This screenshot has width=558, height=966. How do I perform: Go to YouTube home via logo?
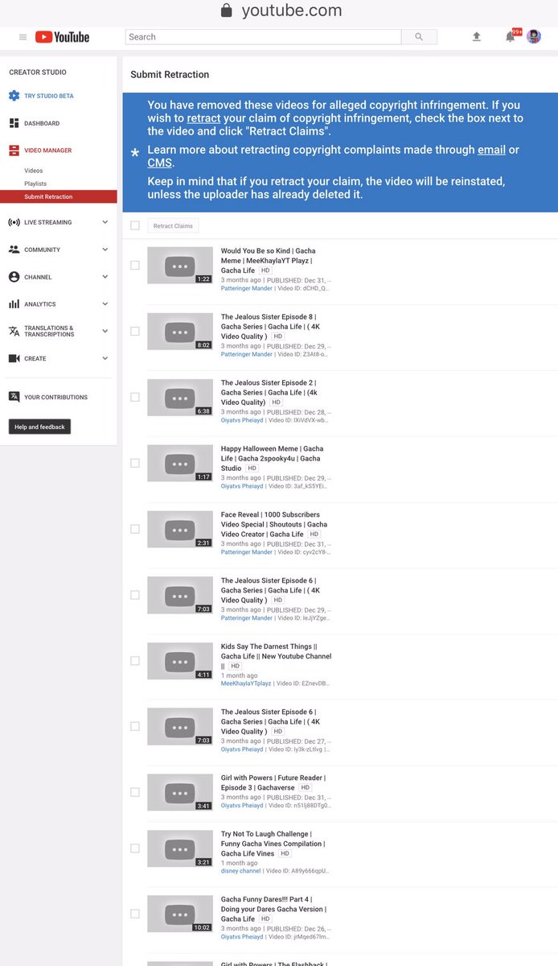(x=62, y=37)
